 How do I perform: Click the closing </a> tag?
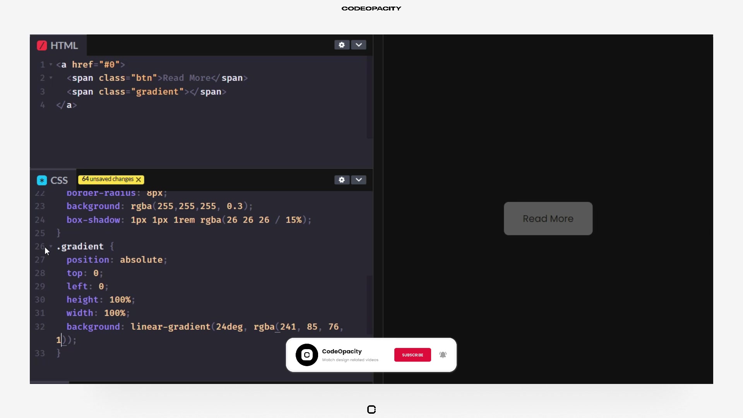[x=67, y=105]
